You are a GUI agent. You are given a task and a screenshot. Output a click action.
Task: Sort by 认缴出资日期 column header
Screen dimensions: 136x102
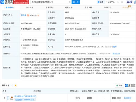[x=104, y=91]
